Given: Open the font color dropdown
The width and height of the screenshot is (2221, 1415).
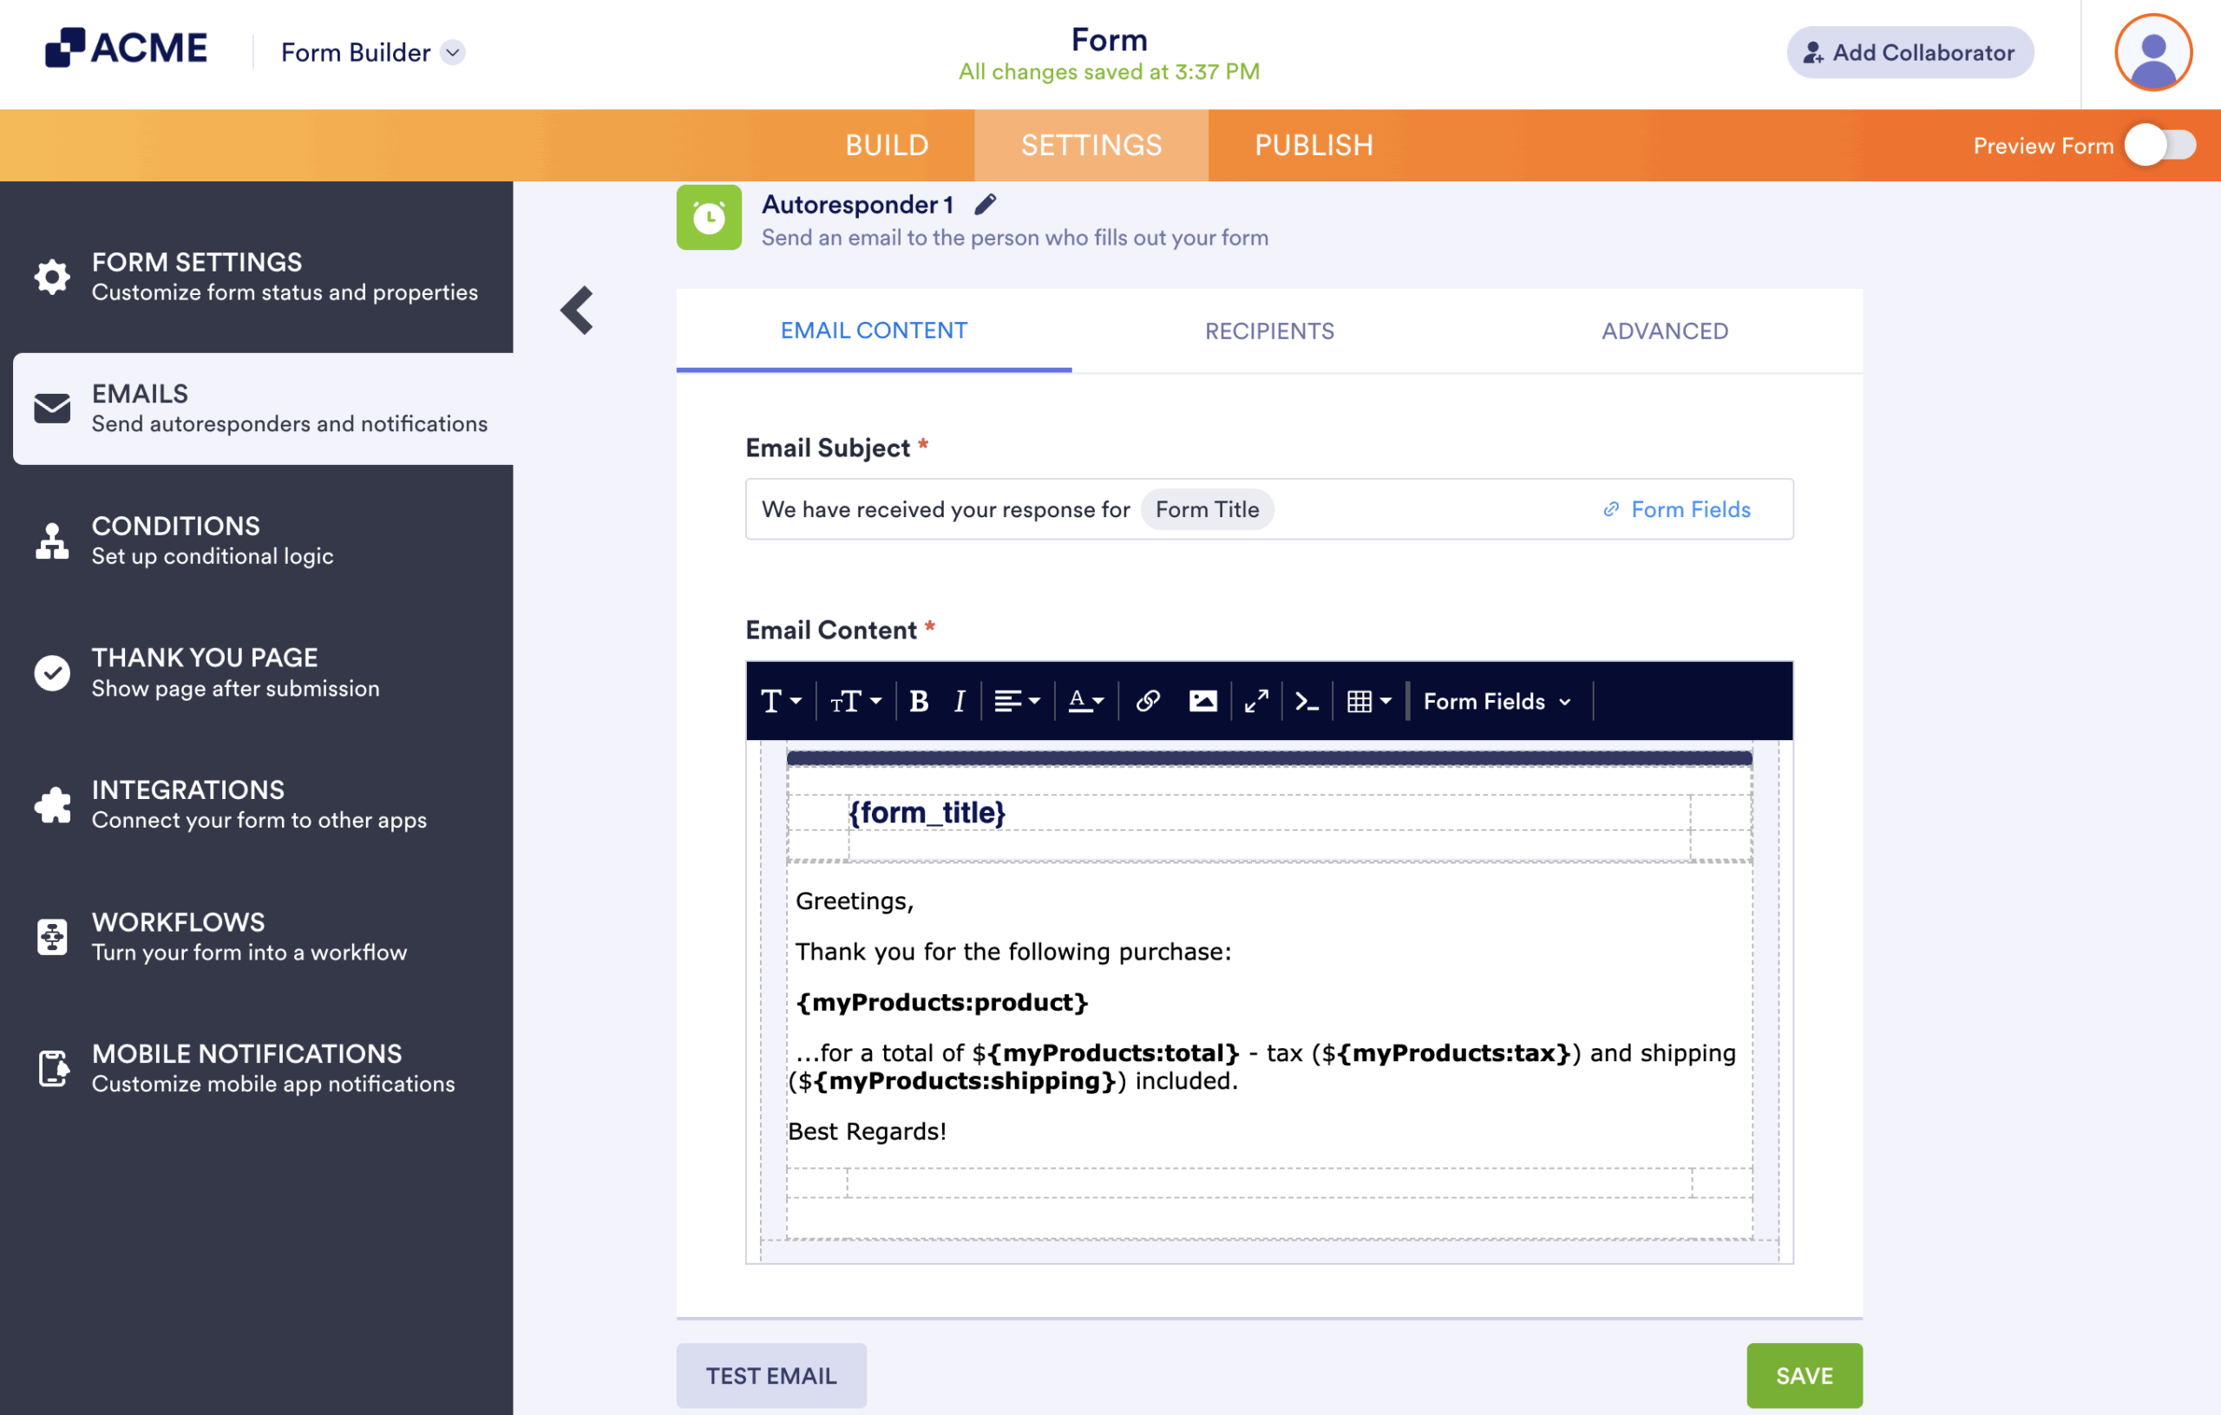Looking at the screenshot, I should pos(1085,701).
